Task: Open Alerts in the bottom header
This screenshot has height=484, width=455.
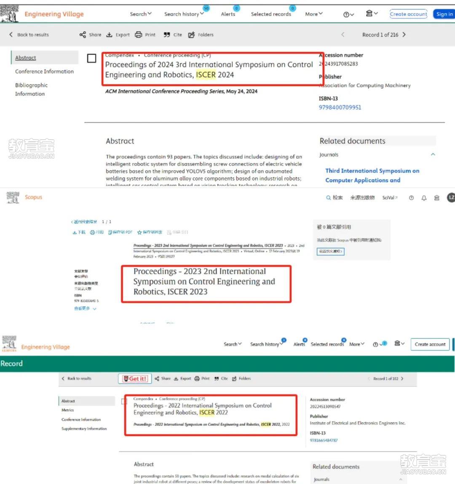Action: (299, 344)
